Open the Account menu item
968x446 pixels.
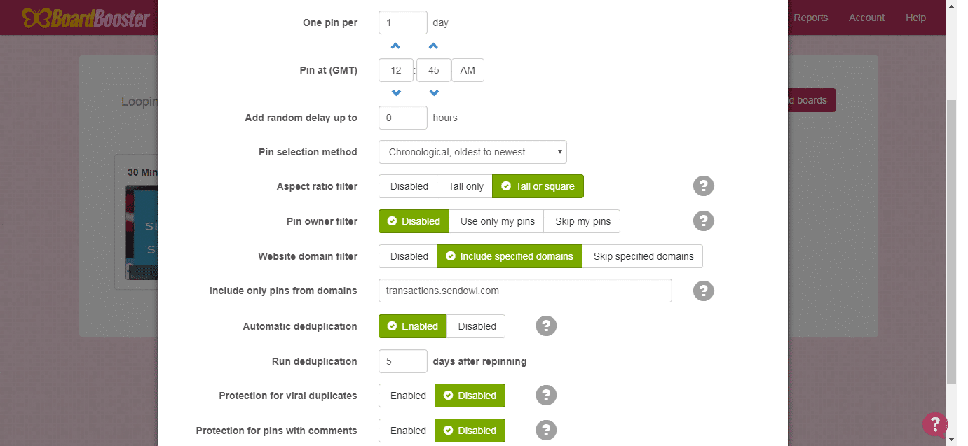(866, 18)
